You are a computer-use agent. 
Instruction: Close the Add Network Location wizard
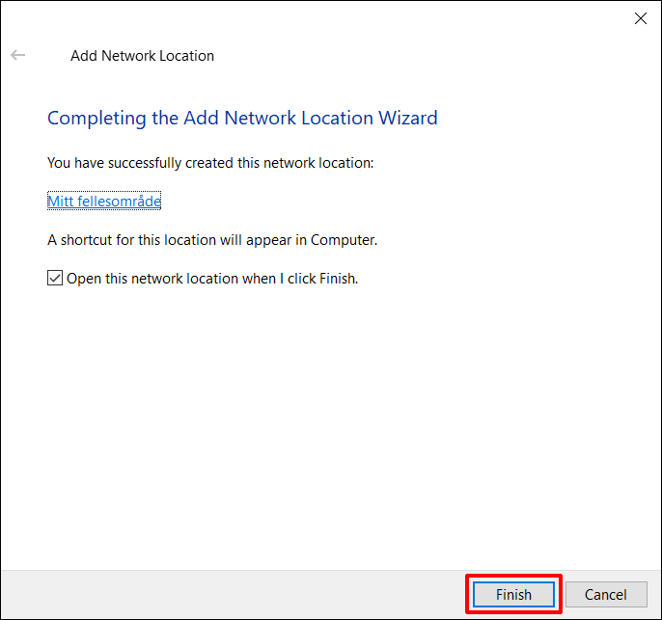(641, 18)
